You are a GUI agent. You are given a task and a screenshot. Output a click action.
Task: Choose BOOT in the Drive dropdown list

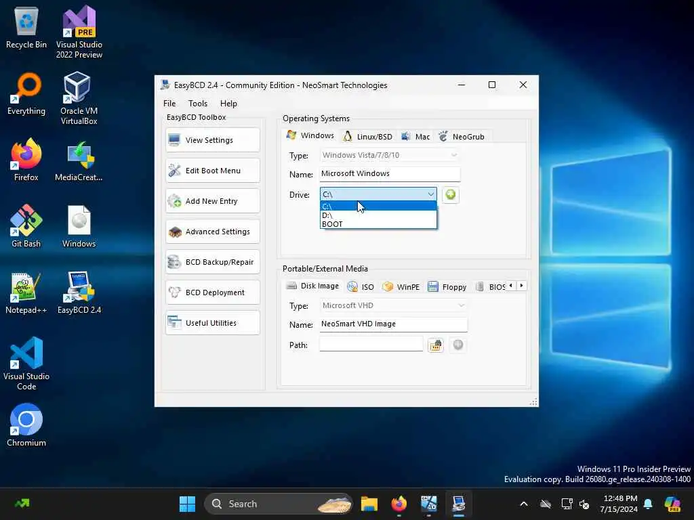378,224
